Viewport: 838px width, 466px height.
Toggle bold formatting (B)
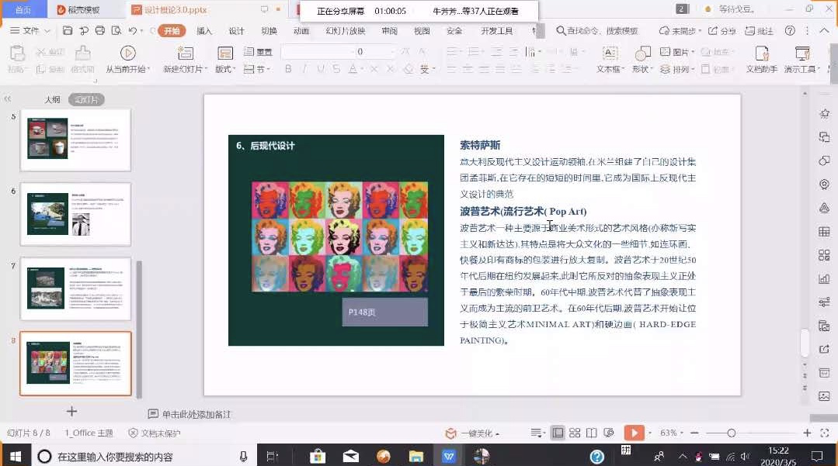point(288,69)
